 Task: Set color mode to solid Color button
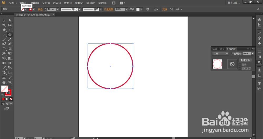pyautogui.click(x=3, y=99)
